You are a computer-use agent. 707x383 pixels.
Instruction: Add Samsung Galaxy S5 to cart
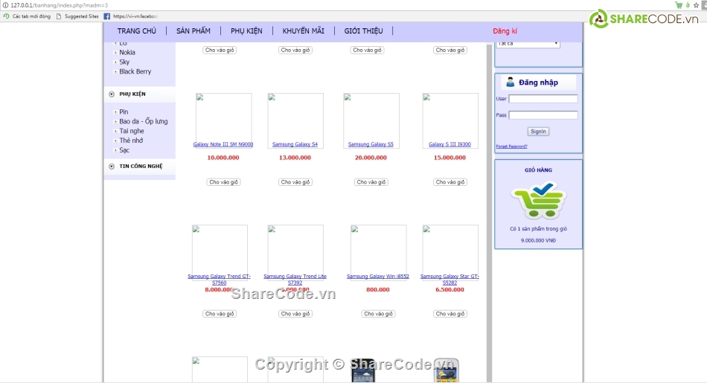point(371,182)
